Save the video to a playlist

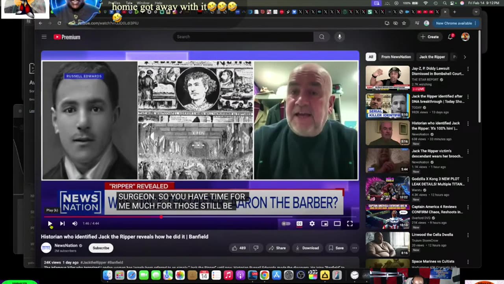pyautogui.click(x=336, y=248)
